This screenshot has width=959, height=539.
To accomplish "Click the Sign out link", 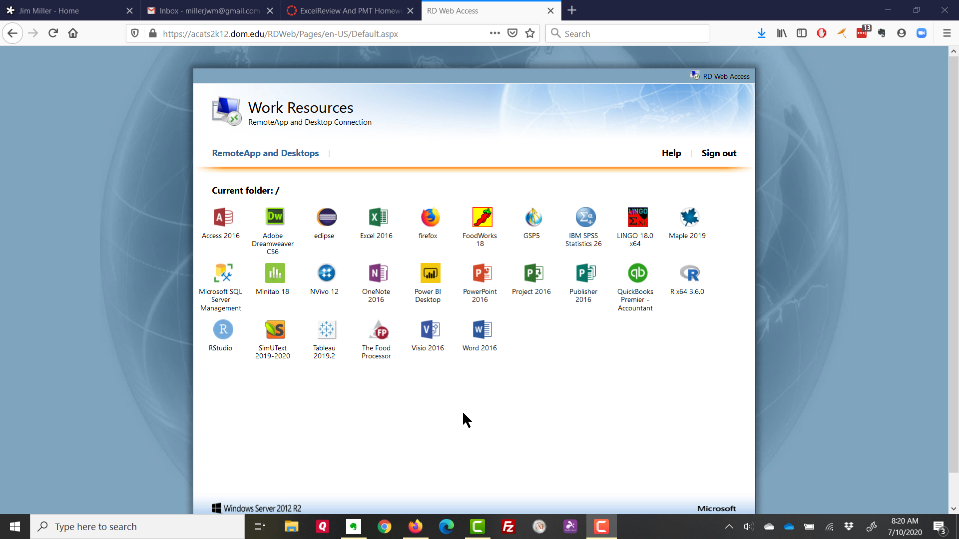I will (x=718, y=153).
